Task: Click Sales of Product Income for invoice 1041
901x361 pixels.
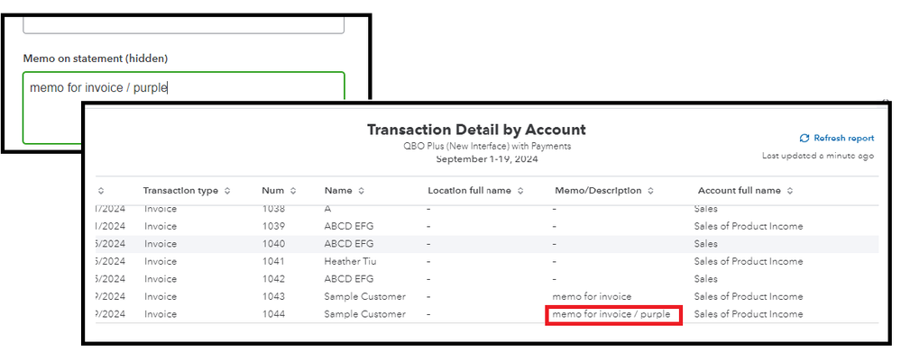Action: point(748,261)
